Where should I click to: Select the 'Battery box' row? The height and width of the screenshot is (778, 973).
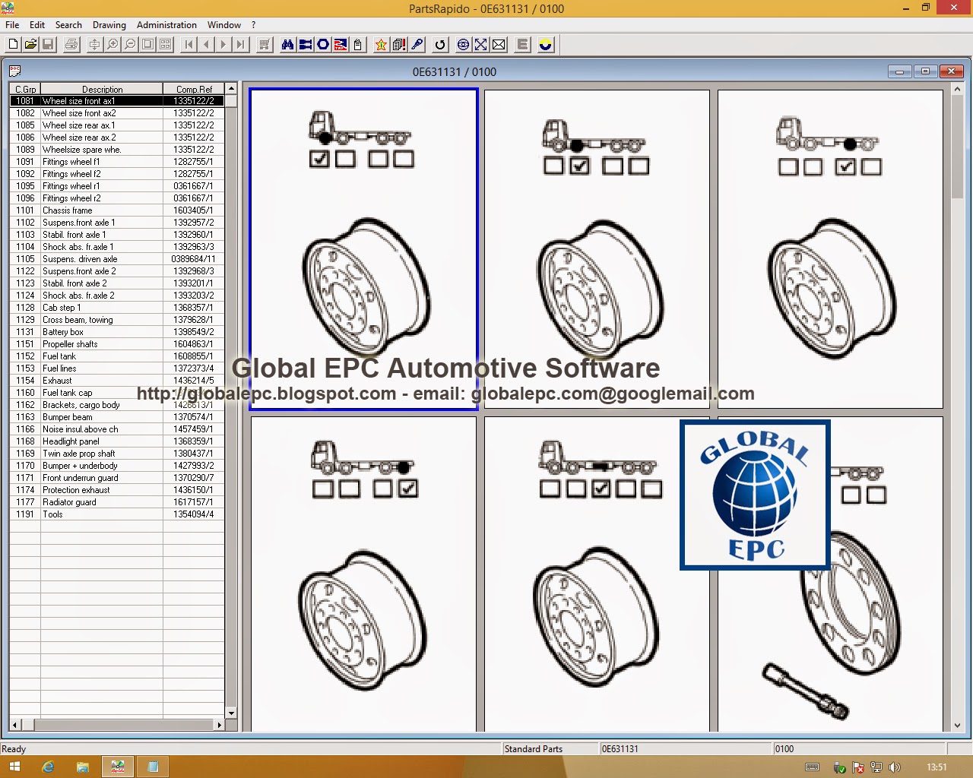[x=117, y=332]
